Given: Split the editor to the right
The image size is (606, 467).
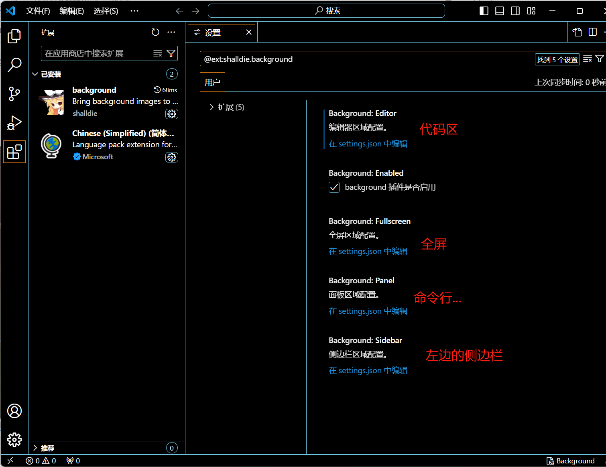Looking at the screenshot, I should [x=593, y=32].
